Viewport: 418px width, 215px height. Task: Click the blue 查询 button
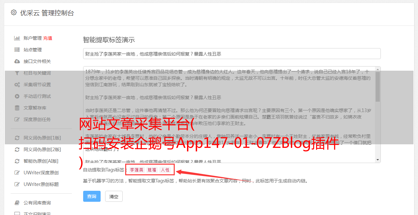point(92,196)
